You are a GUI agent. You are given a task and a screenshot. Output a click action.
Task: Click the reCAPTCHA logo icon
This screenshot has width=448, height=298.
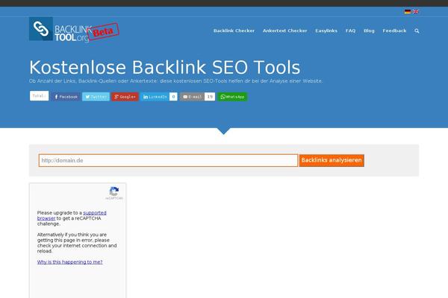point(114,191)
